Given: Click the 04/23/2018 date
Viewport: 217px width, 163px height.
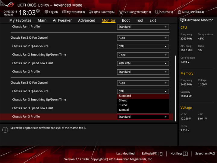Looking at the screenshot, I should [x=11, y=12].
